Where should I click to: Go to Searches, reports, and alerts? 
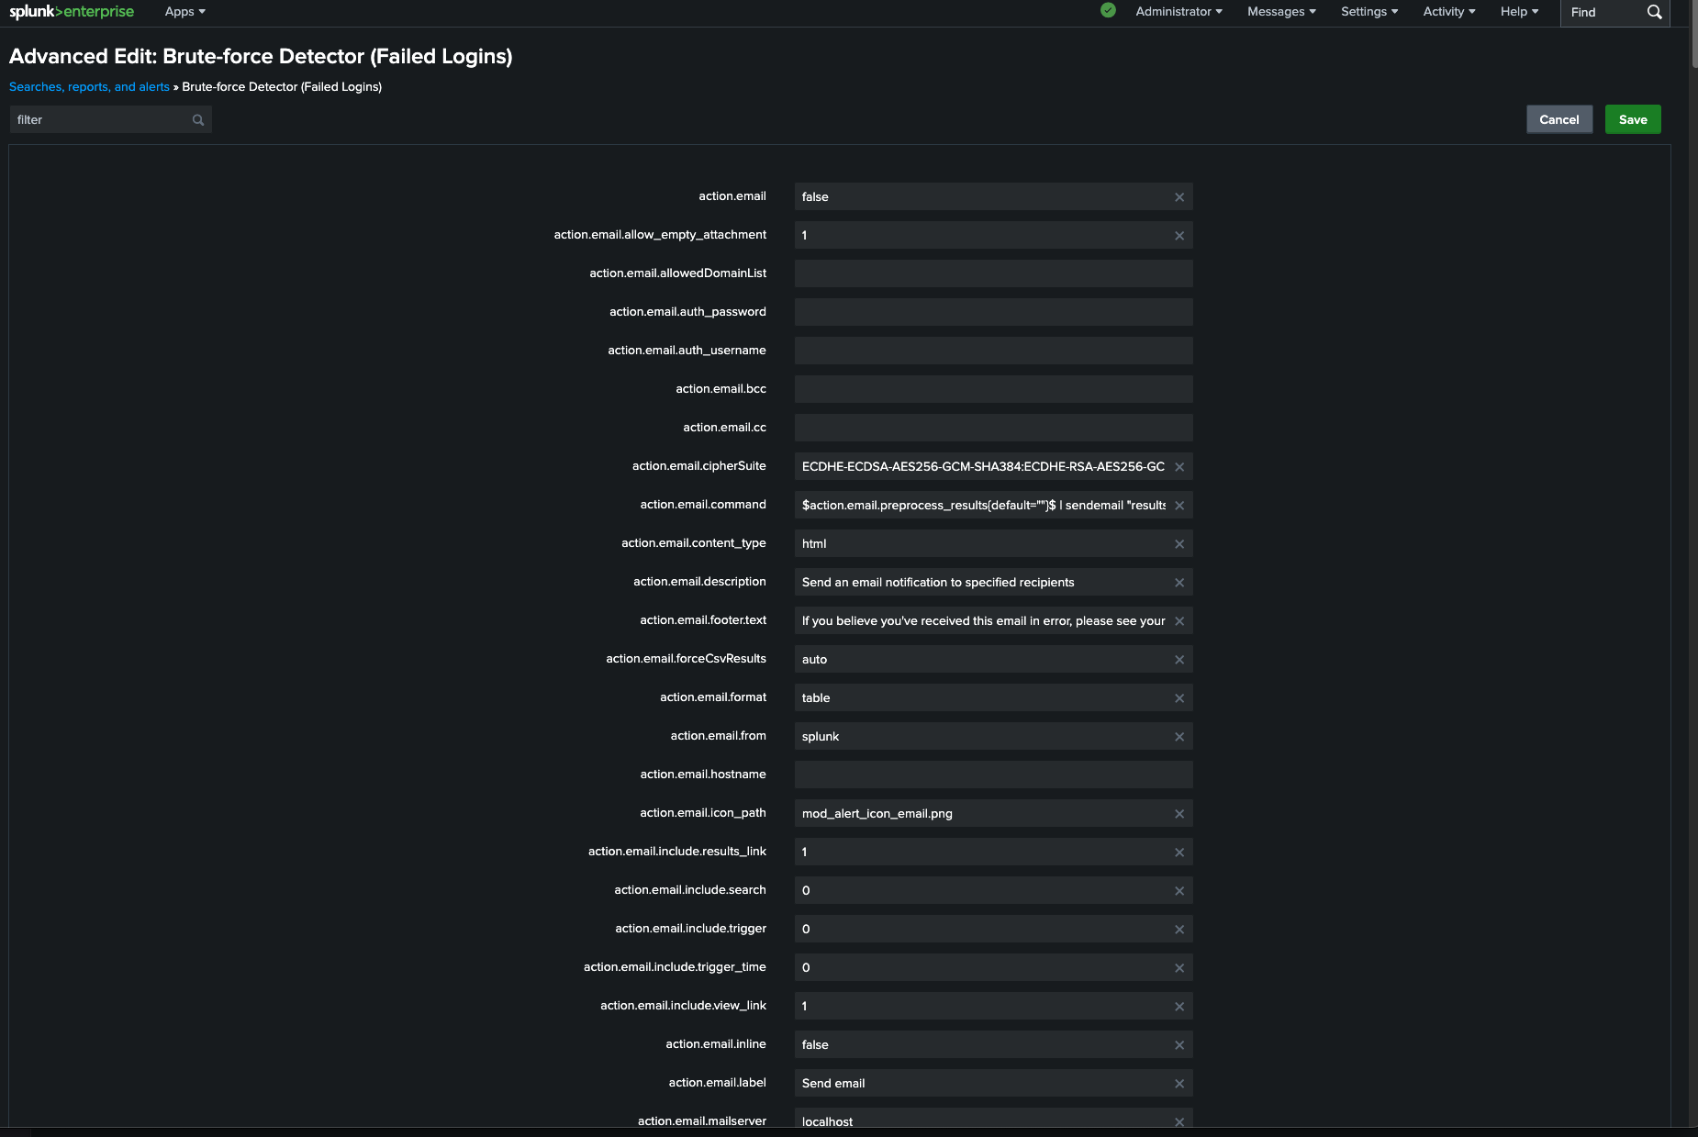[89, 87]
